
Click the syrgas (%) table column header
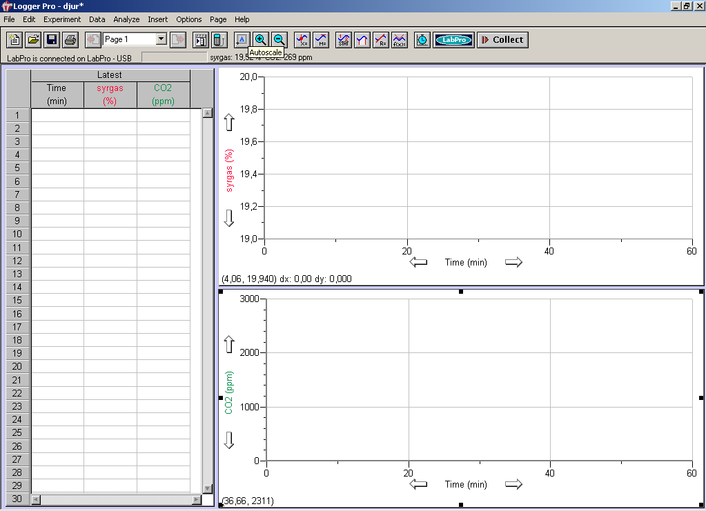[110, 94]
